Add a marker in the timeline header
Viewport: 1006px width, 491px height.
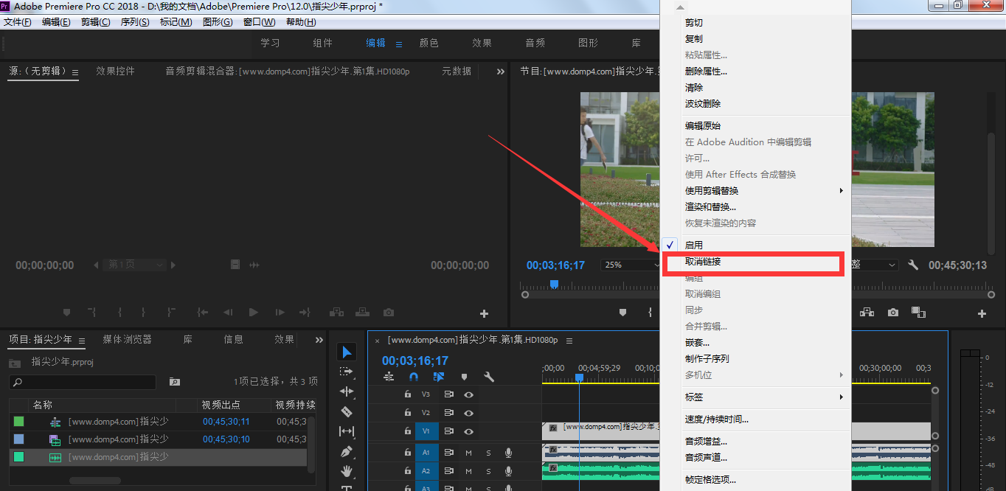464,377
